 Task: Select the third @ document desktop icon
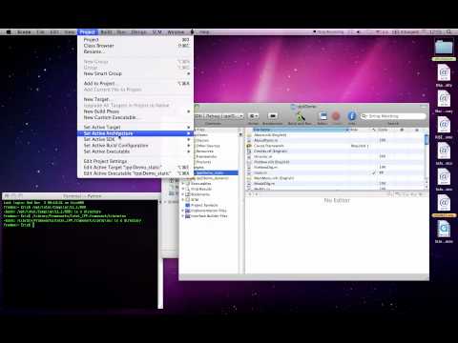coord(444,125)
